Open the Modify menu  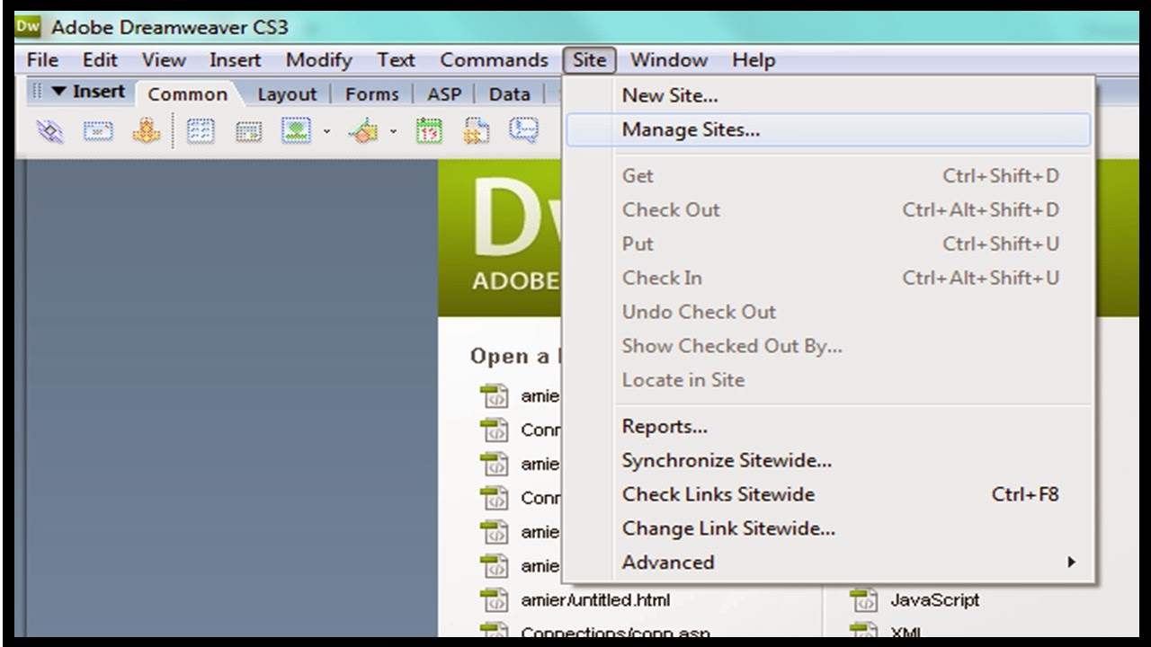(318, 60)
